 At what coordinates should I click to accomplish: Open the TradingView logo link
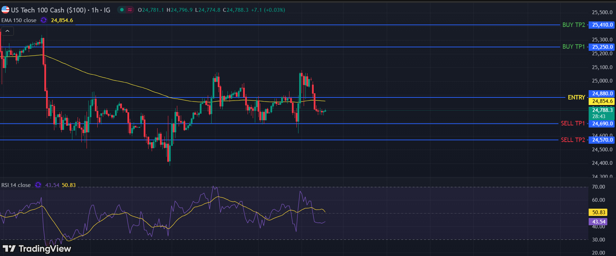[x=37, y=248]
